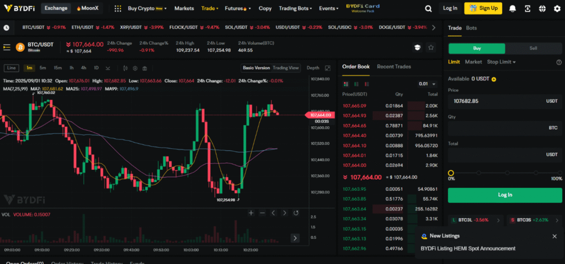
Task: Select the Sell toggle
Action: click(534, 49)
